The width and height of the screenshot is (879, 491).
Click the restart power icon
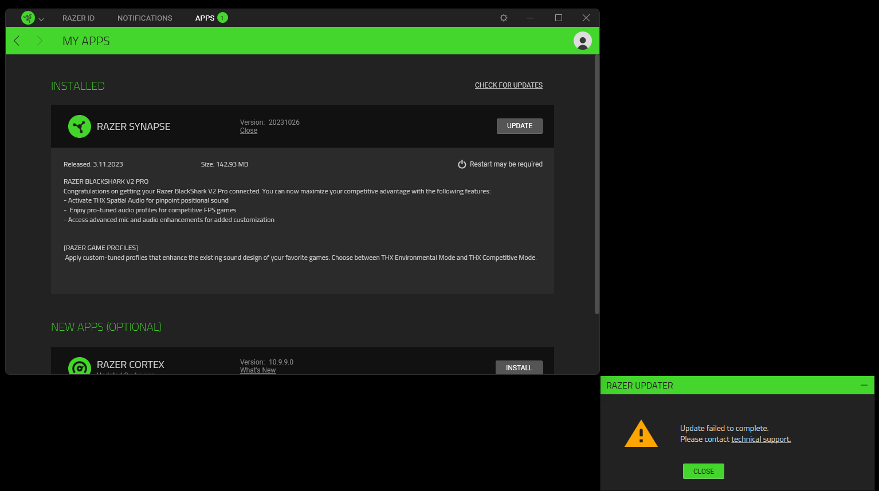(x=462, y=164)
